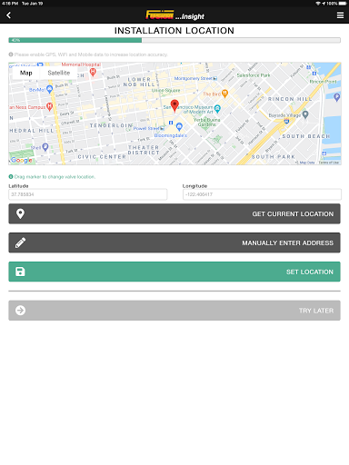Switch to the Satellite view tab

coord(59,73)
